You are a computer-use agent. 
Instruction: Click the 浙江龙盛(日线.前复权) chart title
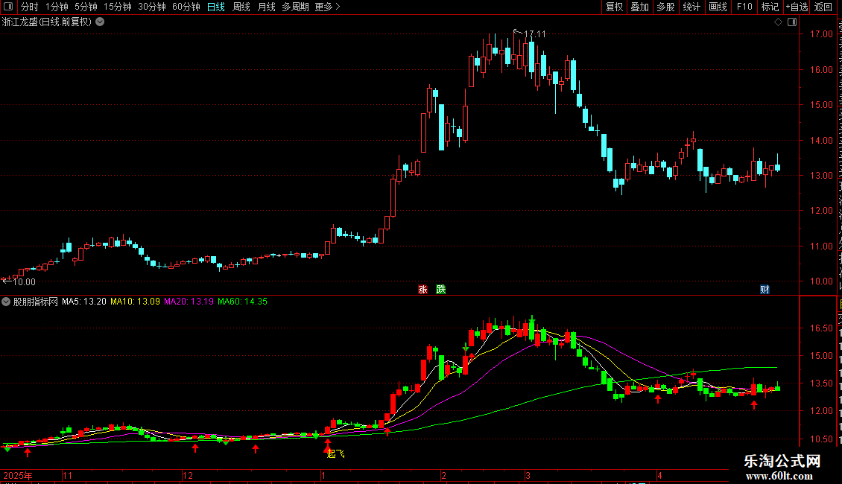47,22
